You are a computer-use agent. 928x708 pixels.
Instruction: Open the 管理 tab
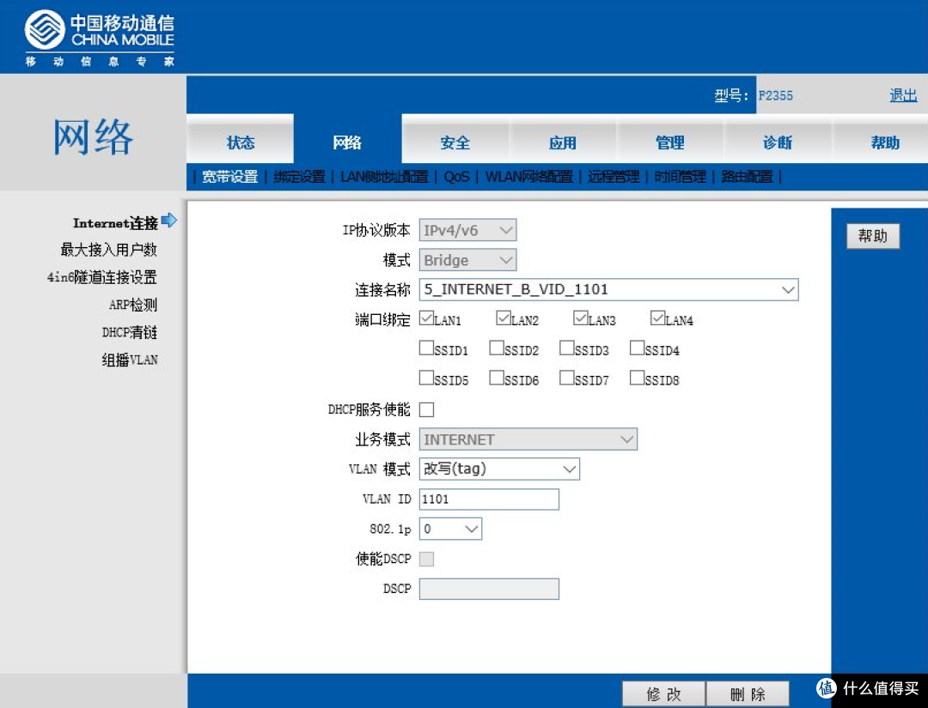click(670, 142)
